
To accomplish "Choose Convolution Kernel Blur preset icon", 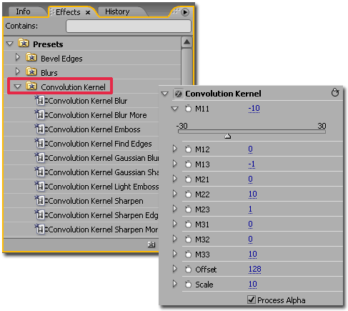I will [40, 101].
